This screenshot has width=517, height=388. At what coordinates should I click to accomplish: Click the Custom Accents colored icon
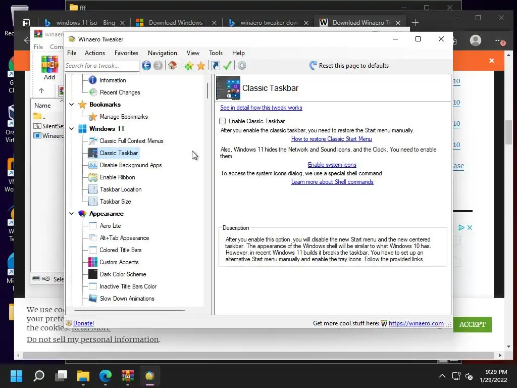click(x=93, y=262)
